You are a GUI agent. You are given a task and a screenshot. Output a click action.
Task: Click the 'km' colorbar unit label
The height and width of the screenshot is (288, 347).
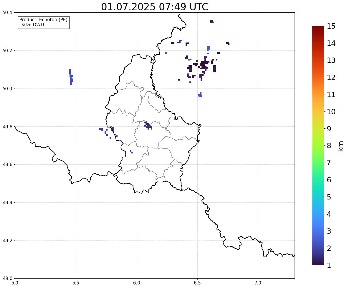pyautogui.click(x=341, y=146)
